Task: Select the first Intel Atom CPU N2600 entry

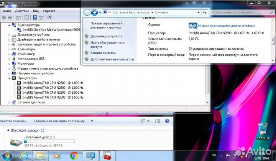Action: pyautogui.click(x=53, y=83)
